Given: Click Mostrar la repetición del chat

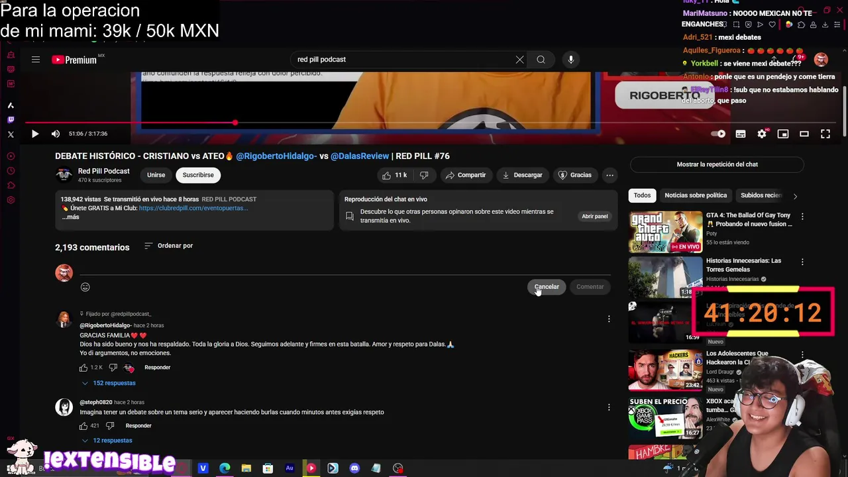Looking at the screenshot, I should [x=717, y=164].
